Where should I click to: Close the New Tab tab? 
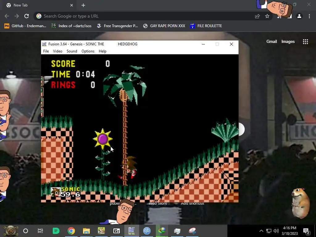tap(72, 5)
